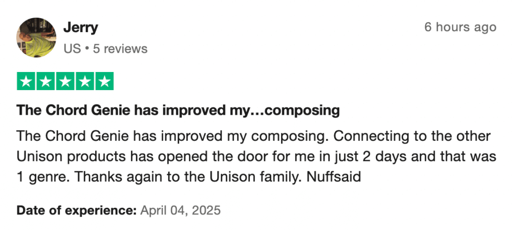The height and width of the screenshot is (230, 516).
Task: Click the word 'Nuffsaid' in the review
Action: point(334,177)
